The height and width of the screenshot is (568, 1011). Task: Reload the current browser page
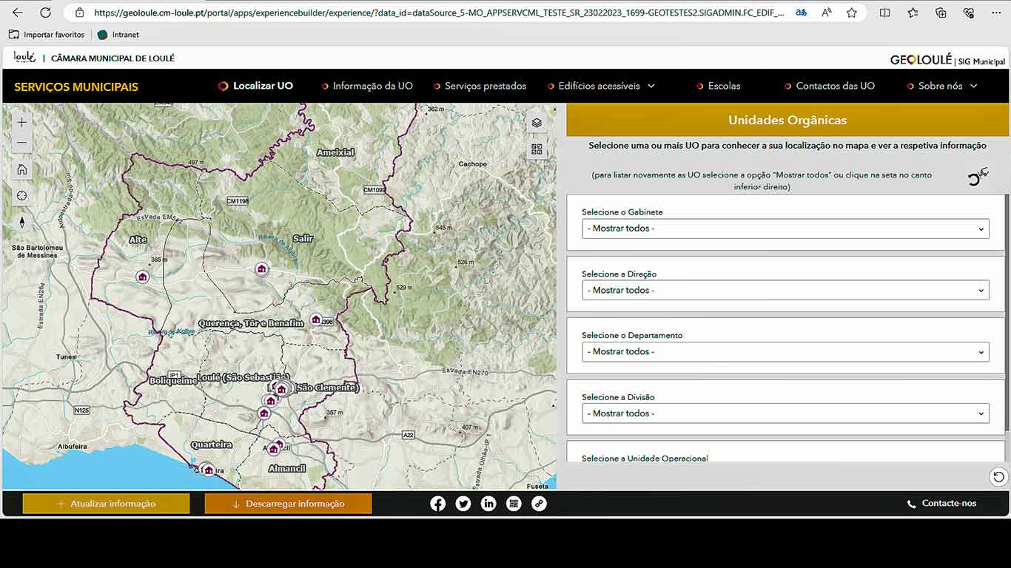(45, 13)
